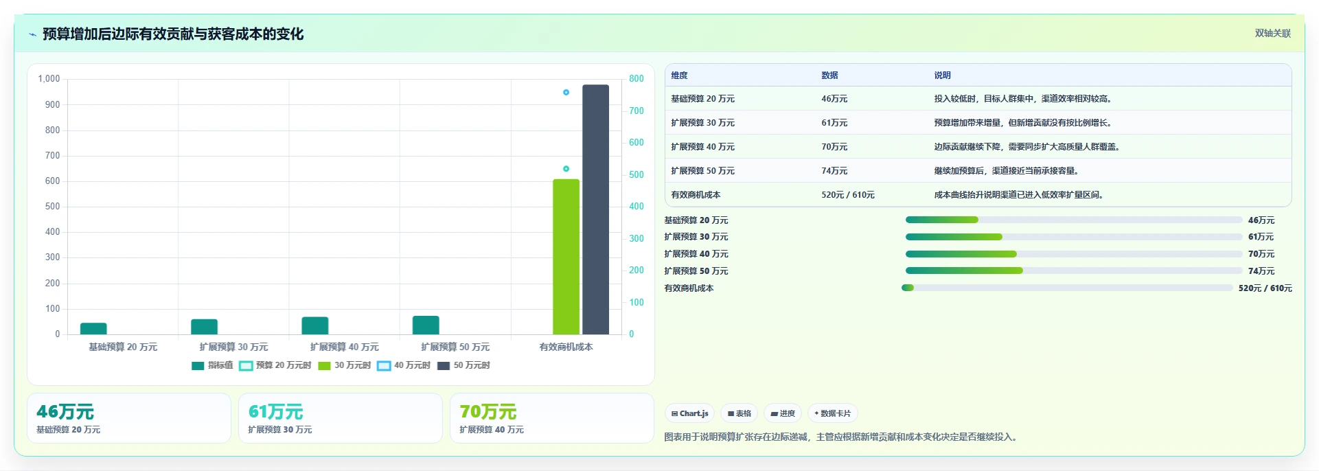Click the footnote text 图表用于说明预算扩张
This screenshot has width=1319, height=471.
pyautogui.click(x=840, y=437)
